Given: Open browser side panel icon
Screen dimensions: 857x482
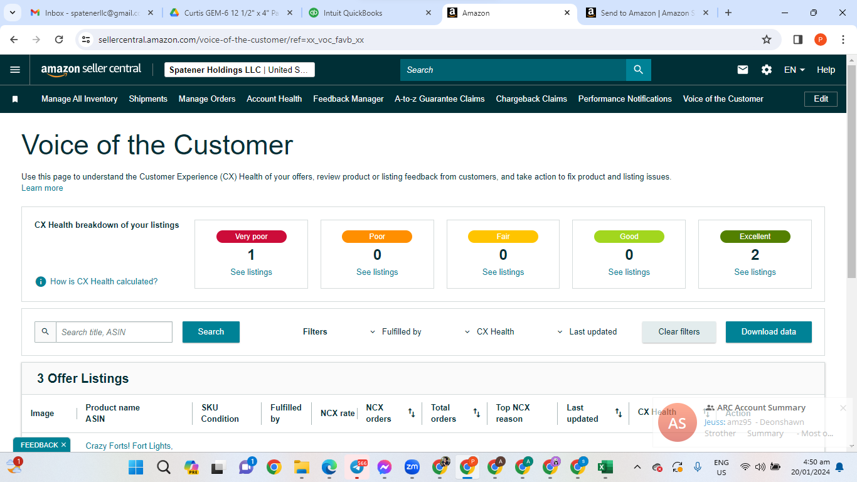Looking at the screenshot, I should (798, 40).
